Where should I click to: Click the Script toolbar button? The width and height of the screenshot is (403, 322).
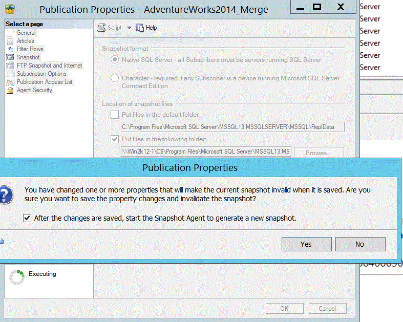[110, 28]
